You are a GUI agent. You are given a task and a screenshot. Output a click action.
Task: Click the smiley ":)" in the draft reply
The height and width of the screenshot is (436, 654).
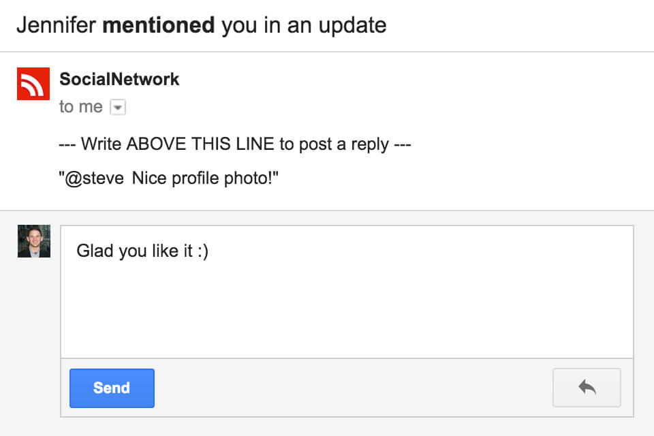pyautogui.click(x=201, y=251)
